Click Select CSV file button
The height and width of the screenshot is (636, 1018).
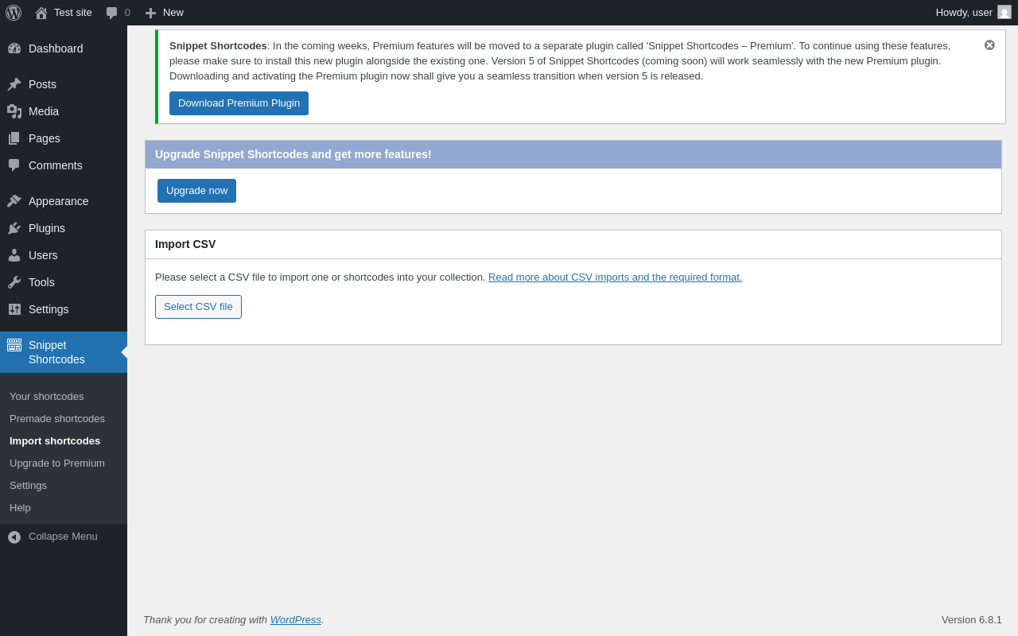198,307
